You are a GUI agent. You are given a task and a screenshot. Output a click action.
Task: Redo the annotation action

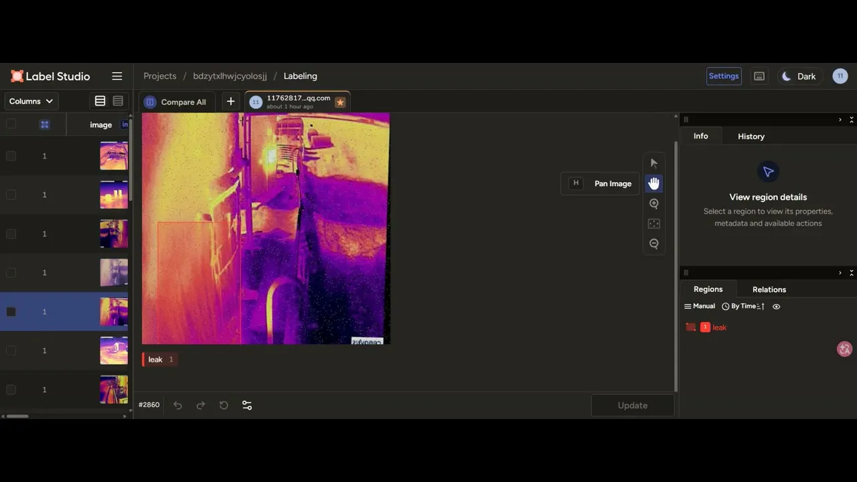click(x=200, y=405)
